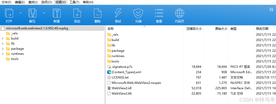Select runtimes folder label in left tree

point(17,54)
